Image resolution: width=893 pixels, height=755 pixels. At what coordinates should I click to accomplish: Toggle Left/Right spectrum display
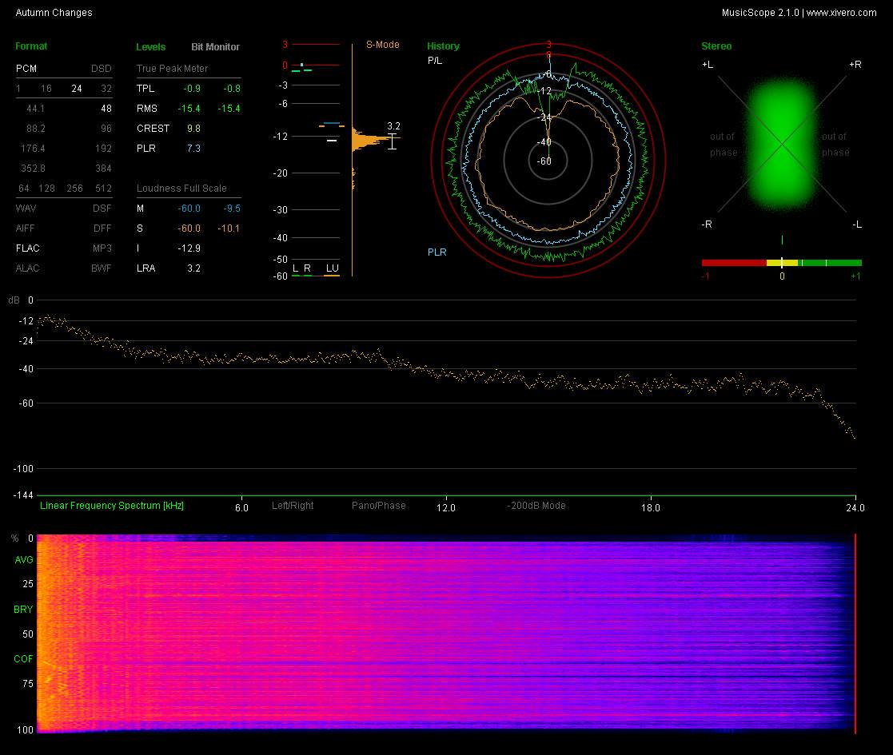tap(293, 506)
